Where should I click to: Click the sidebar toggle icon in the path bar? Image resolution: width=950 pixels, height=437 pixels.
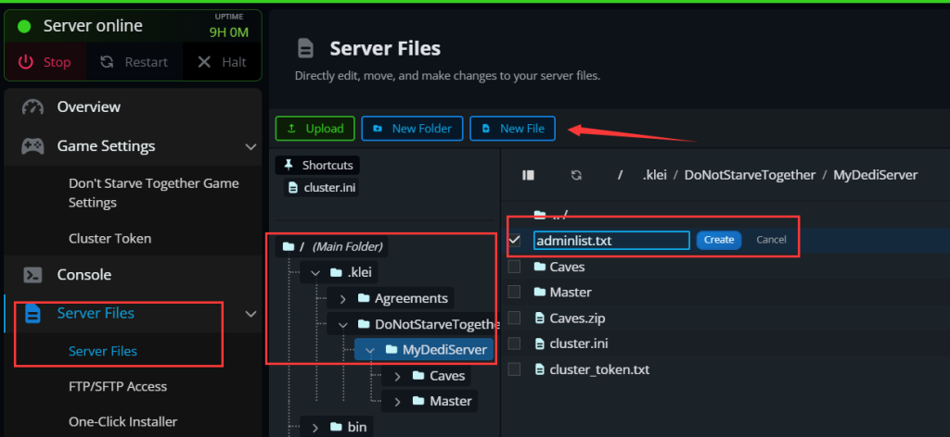[529, 175]
